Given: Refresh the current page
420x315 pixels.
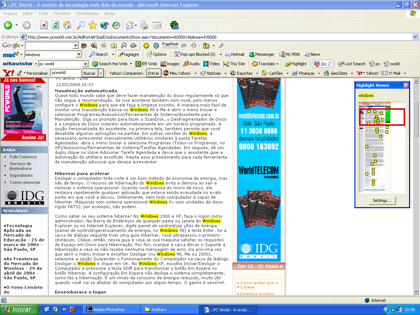Looking at the screenshot, I should tap(55, 25).
